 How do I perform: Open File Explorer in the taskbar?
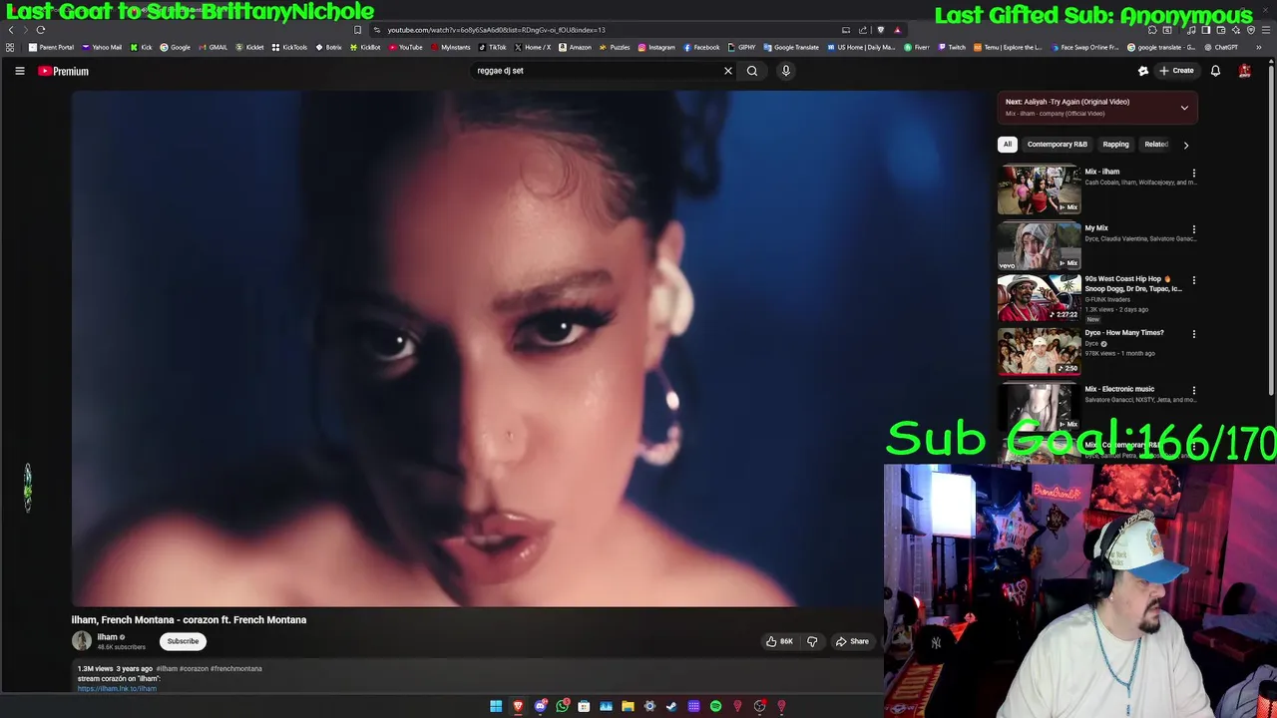[x=628, y=706]
